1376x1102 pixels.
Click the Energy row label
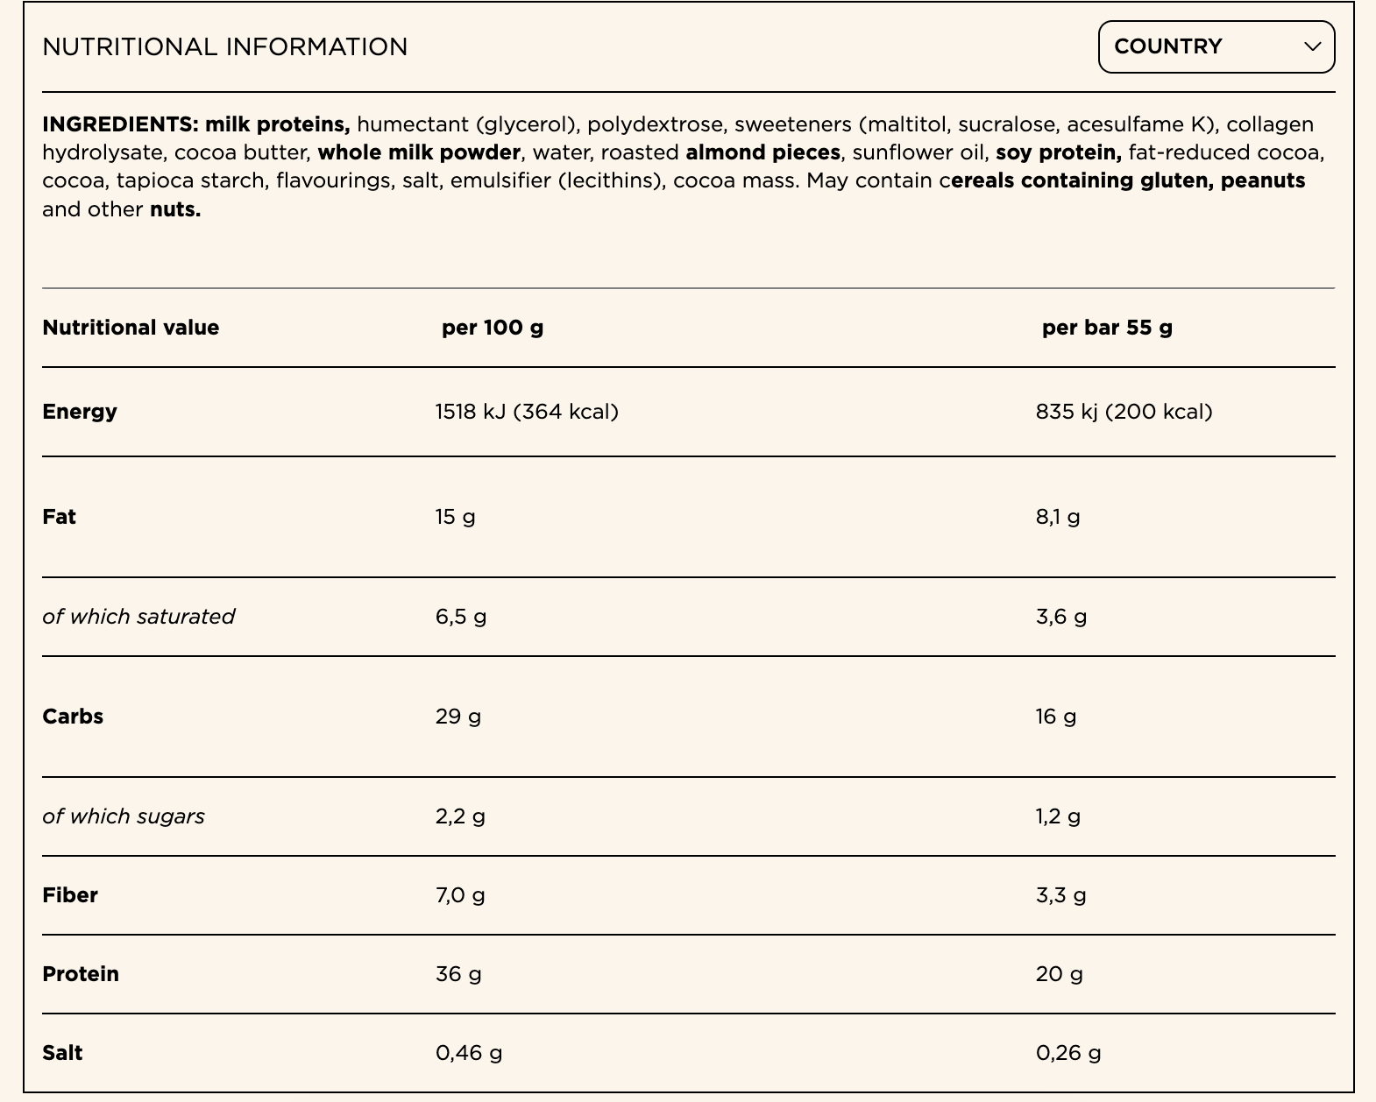(x=80, y=412)
